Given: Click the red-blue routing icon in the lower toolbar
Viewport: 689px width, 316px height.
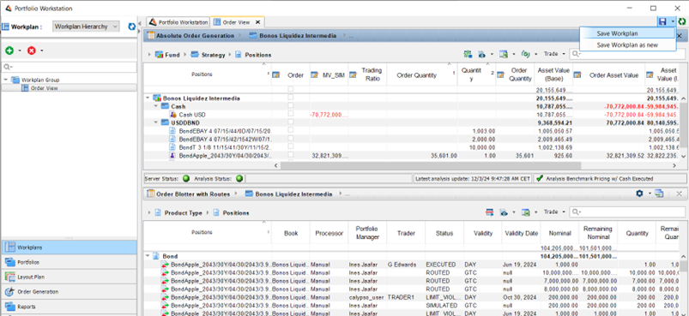Looking at the screenshot, I should (x=489, y=212).
